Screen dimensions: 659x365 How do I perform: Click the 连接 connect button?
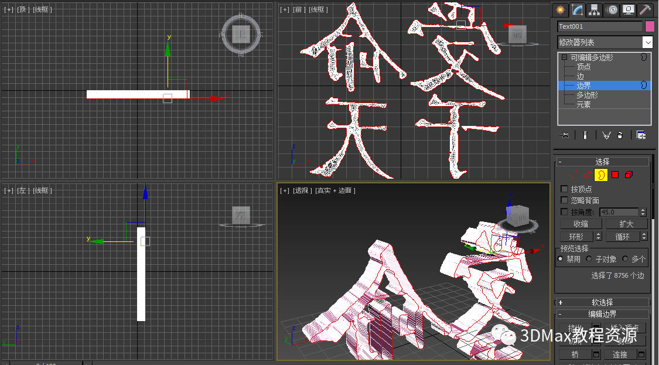[620, 354]
